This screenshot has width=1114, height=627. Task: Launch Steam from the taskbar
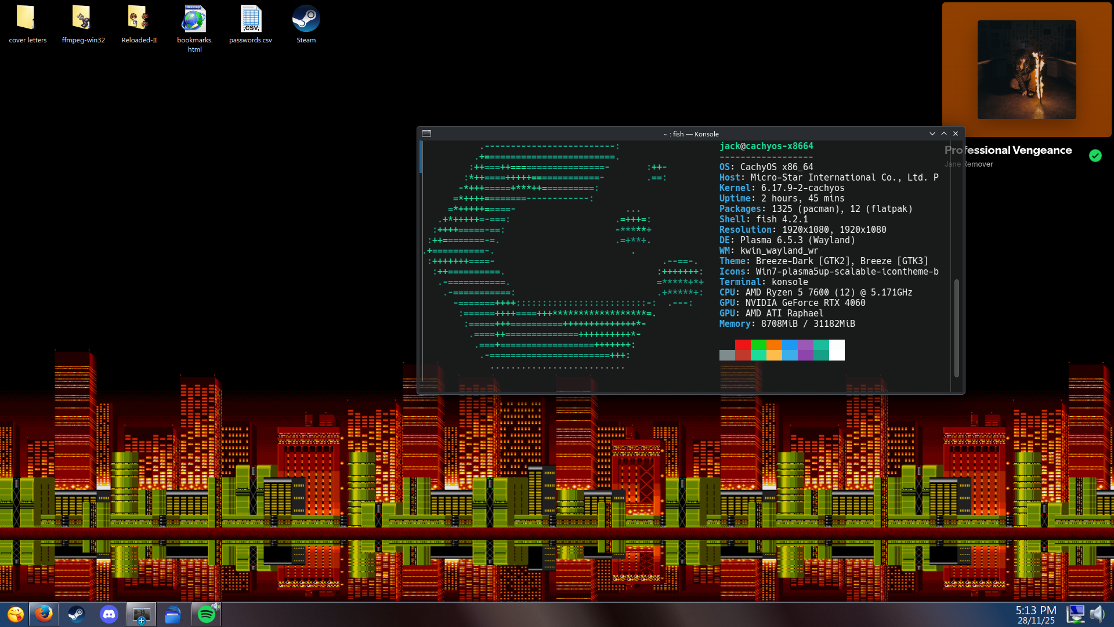click(76, 614)
